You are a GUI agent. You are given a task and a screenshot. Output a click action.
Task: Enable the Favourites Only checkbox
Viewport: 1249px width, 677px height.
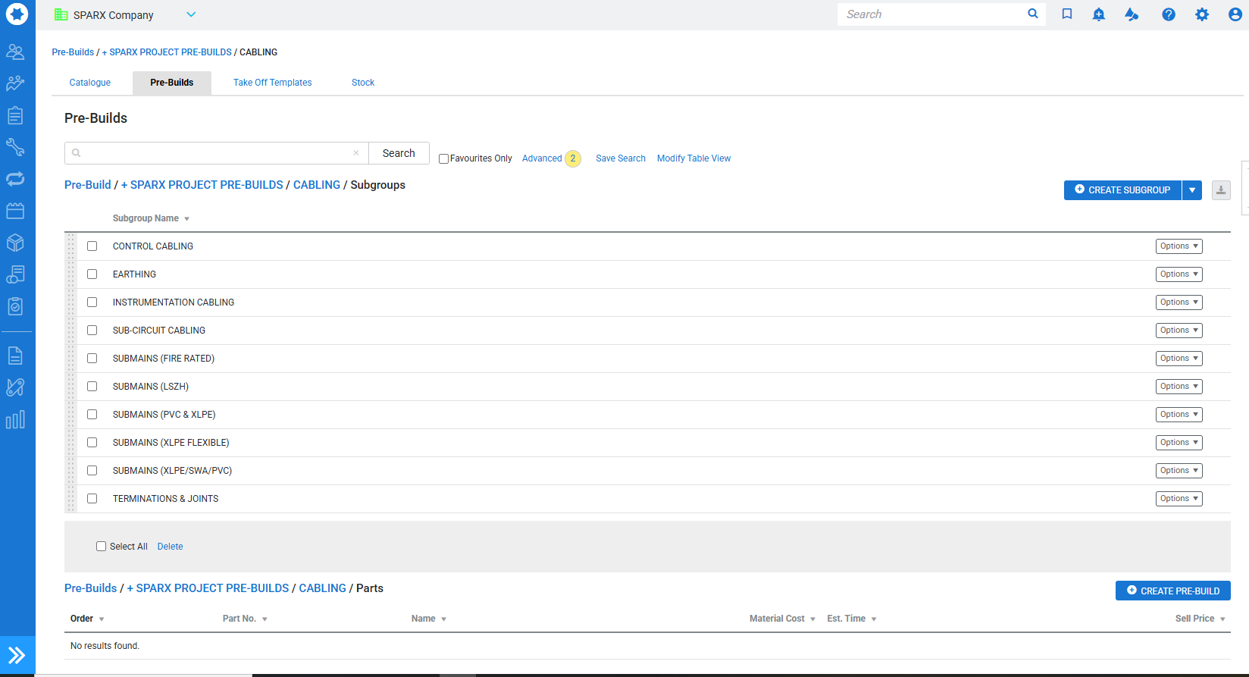coord(444,158)
